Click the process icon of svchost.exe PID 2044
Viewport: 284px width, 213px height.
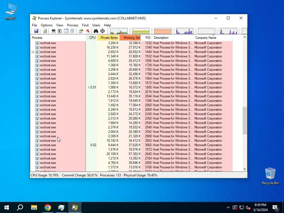(37, 96)
